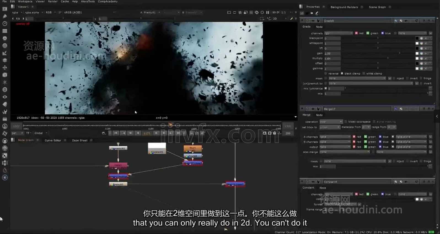Open the Workspace menu
The height and width of the screenshot is (234, 440).
pyautogui.click(x=25, y=2)
